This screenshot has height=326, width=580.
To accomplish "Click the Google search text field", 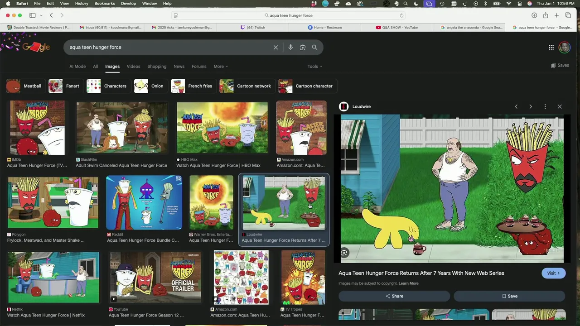I will click(x=168, y=47).
